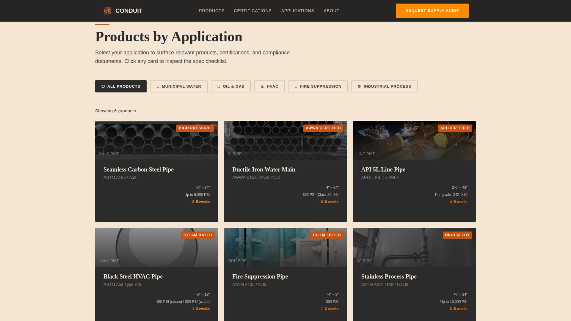The image size is (571, 321).
Task: Activate the HVAC application filter
Action: click(269, 86)
